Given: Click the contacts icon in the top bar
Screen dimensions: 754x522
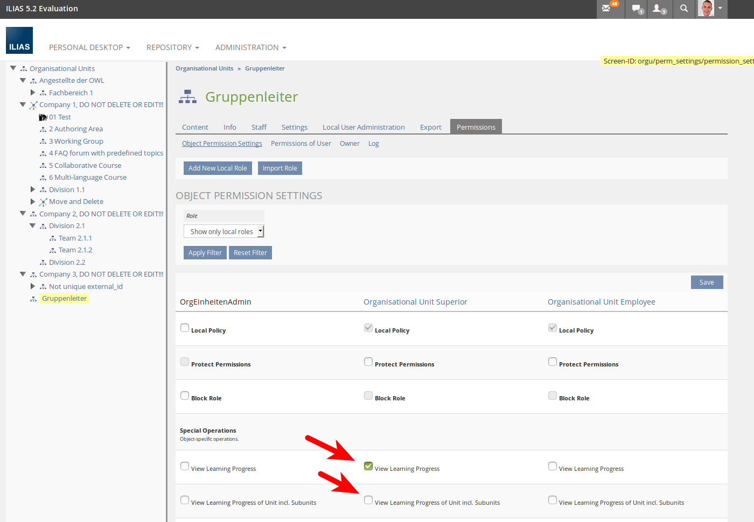Looking at the screenshot, I should point(659,9).
